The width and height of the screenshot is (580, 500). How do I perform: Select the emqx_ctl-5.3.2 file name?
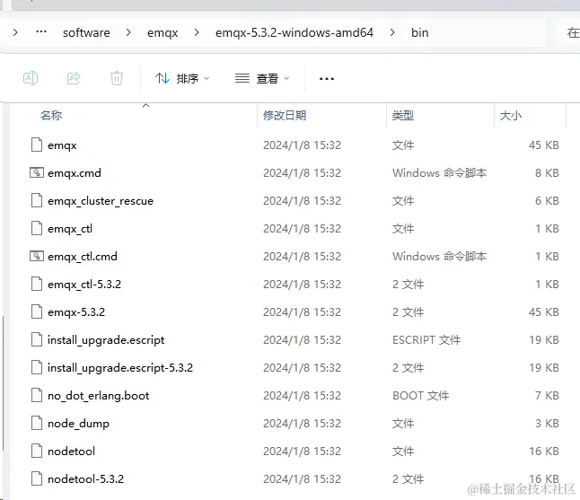(84, 284)
